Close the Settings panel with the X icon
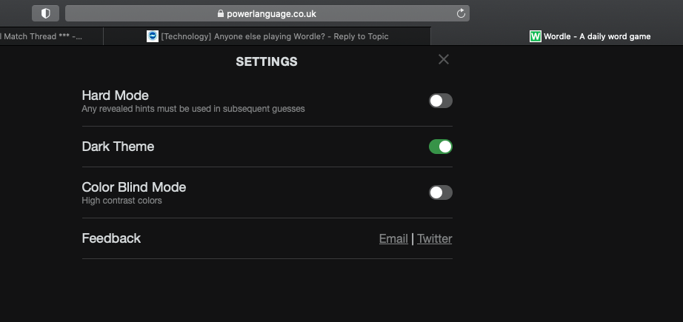 (444, 60)
